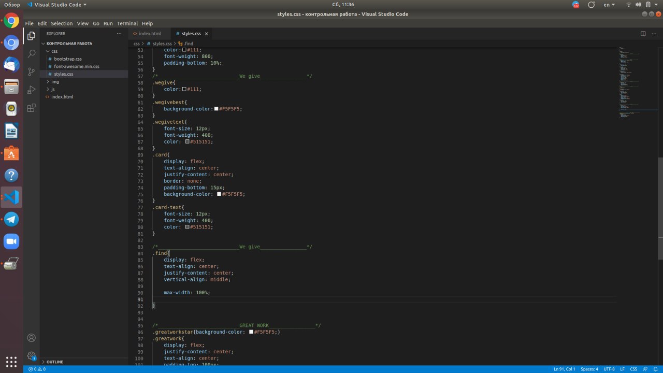663x373 pixels.
Task: Close the styles.css tab
Action: pyautogui.click(x=206, y=34)
